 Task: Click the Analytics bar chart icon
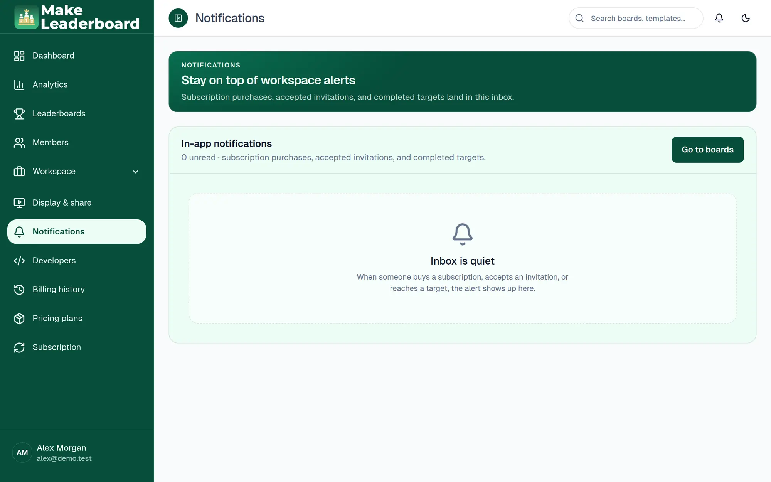click(x=19, y=85)
